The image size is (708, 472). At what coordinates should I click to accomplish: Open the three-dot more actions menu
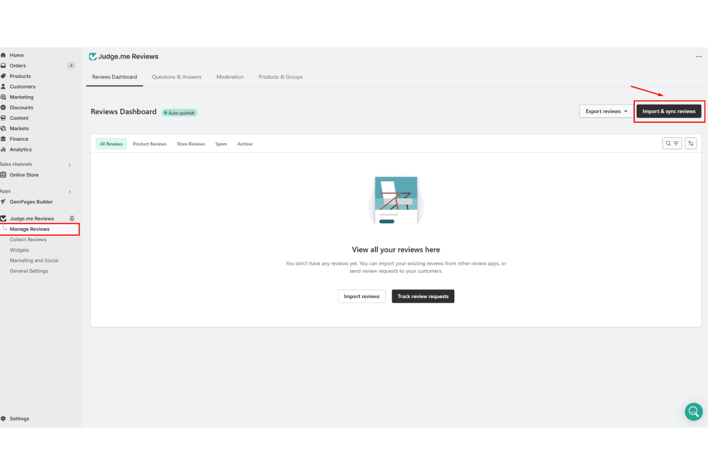pyautogui.click(x=699, y=56)
